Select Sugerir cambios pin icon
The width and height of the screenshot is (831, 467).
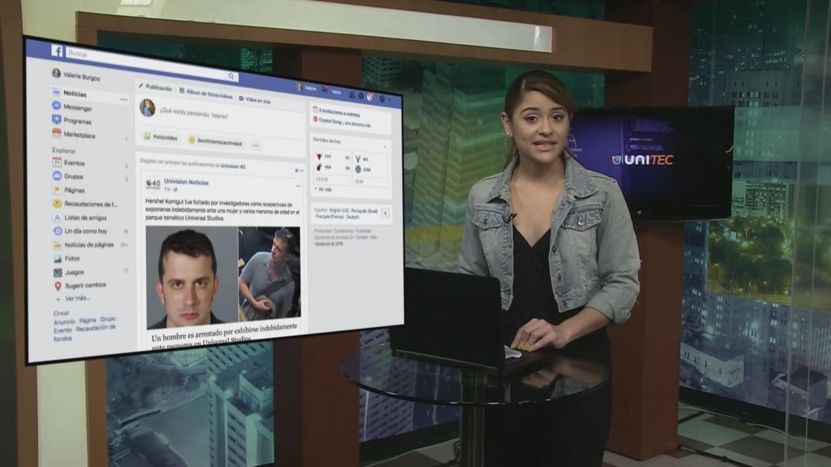point(58,286)
